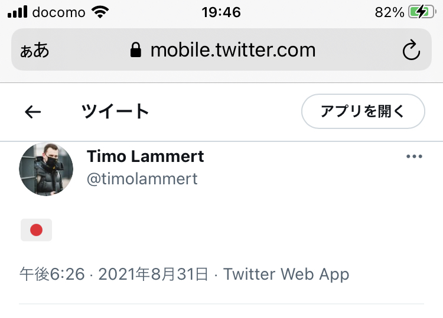Open the @timolammert handle link

tap(142, 179)
